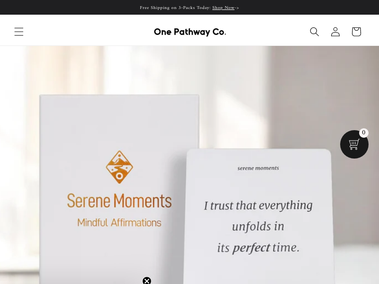This screenshot has width=379, height=284.
Task: Follow the Shop Now link
Action: click(223, 8)
